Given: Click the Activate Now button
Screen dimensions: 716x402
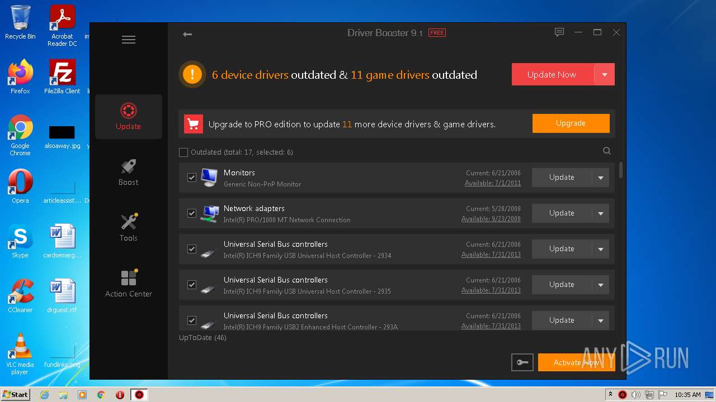Looking at the screenshot, I should (576, 362).
